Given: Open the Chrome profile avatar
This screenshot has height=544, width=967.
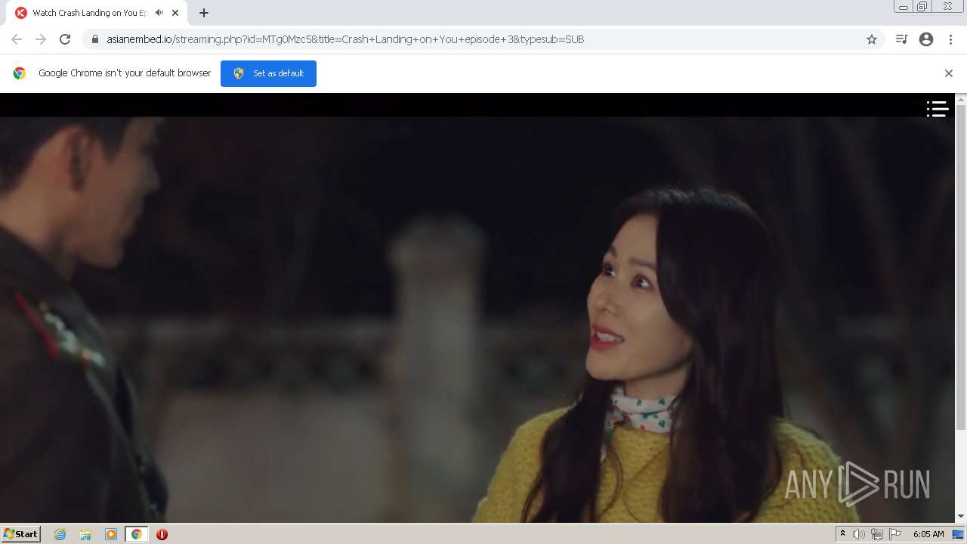Looking at the screenshot, I should (926, 39).
